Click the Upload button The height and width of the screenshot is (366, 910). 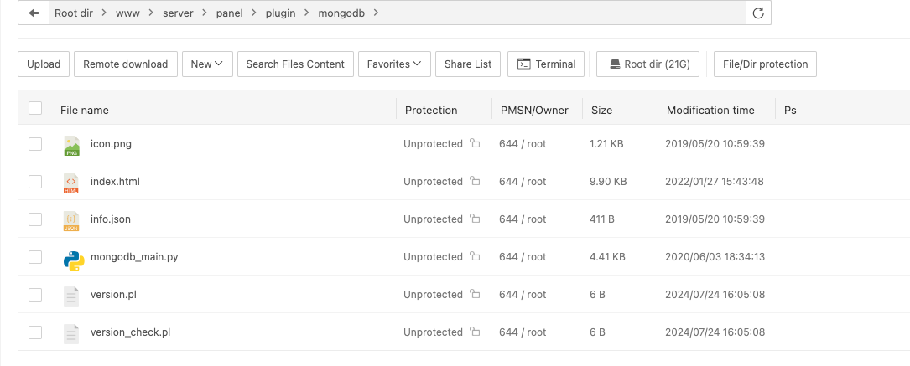pos(44,64)
